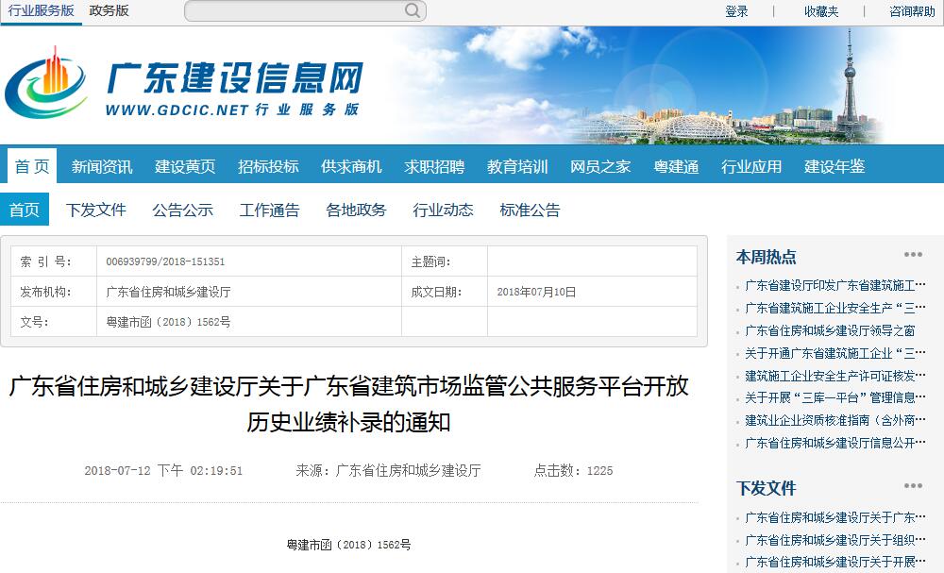This screenshot has width=944, height=573.
Task: Open the 本周热点 more dots
Action: pos(913,255)
